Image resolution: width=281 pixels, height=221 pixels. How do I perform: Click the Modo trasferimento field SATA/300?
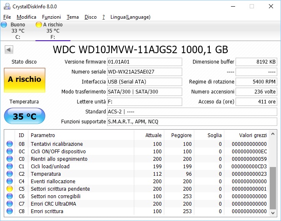click(x=145, y=92)
